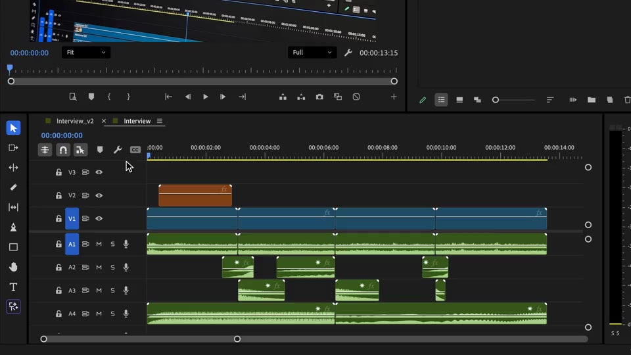631x355 pixels.
Task: Select the orange clip on V2
Action: click(x=195, y=196)
